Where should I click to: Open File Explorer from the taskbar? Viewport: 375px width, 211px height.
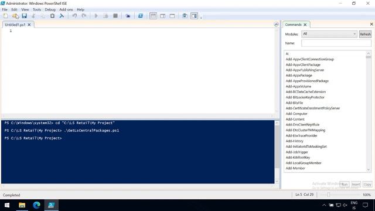[x=22, y=205]
